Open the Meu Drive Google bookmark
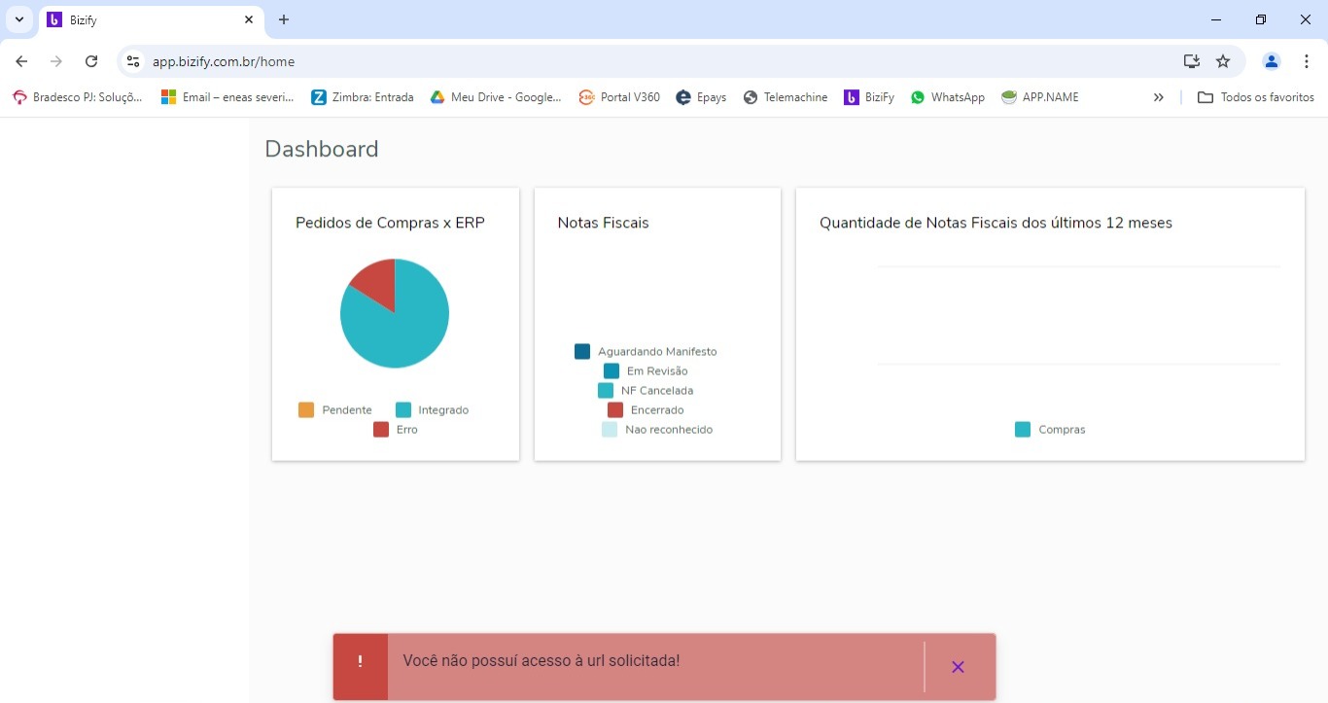Screen dimensions: 1328x703 click(496, 97)
